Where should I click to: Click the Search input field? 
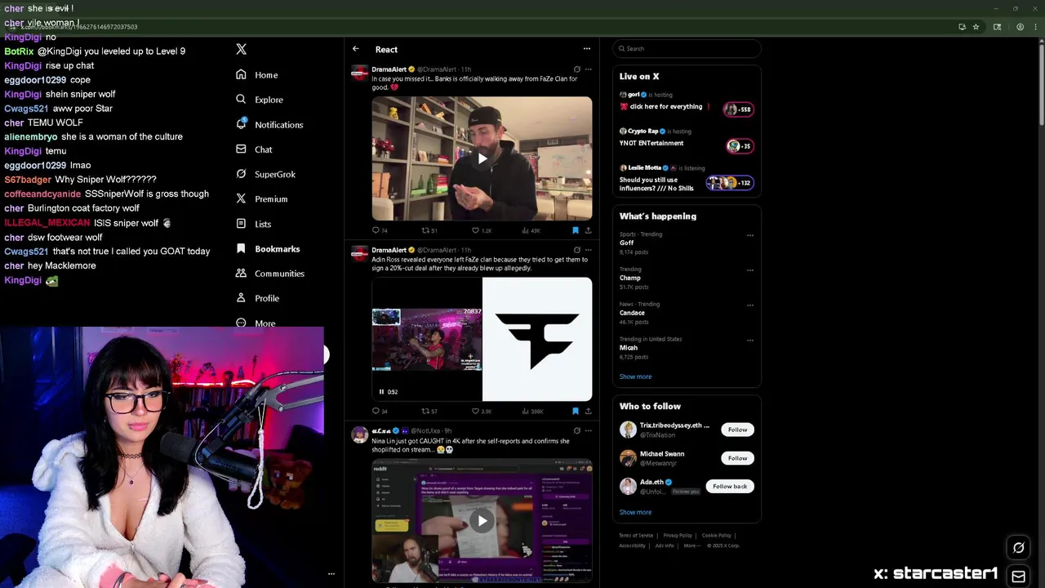tap(687, 49)
